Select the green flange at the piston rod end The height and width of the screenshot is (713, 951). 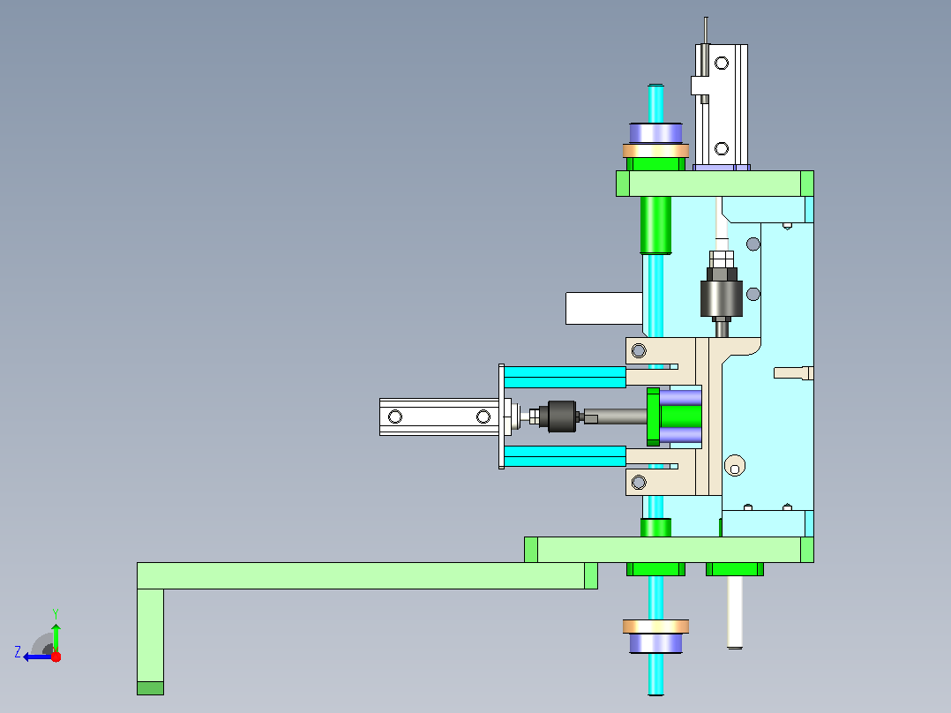coord(653,417)
